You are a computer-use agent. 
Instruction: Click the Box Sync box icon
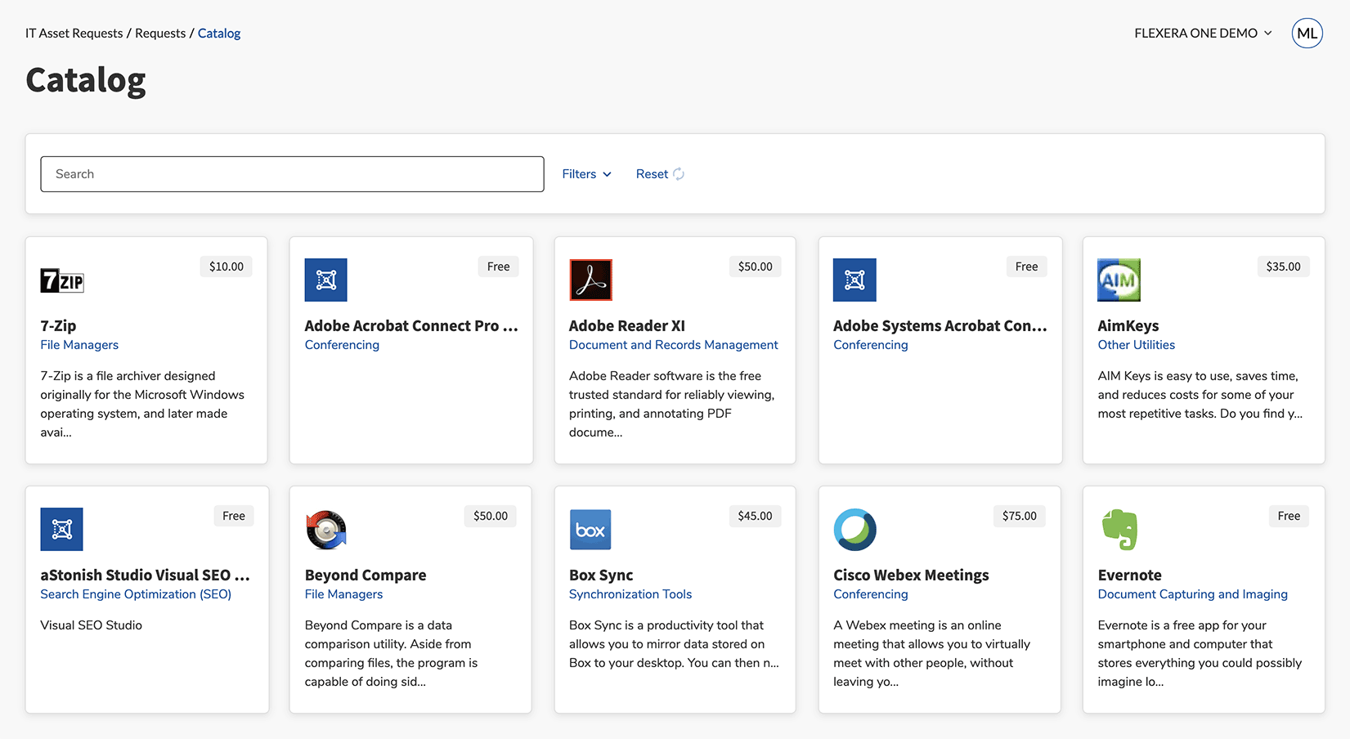coord(590,529)
